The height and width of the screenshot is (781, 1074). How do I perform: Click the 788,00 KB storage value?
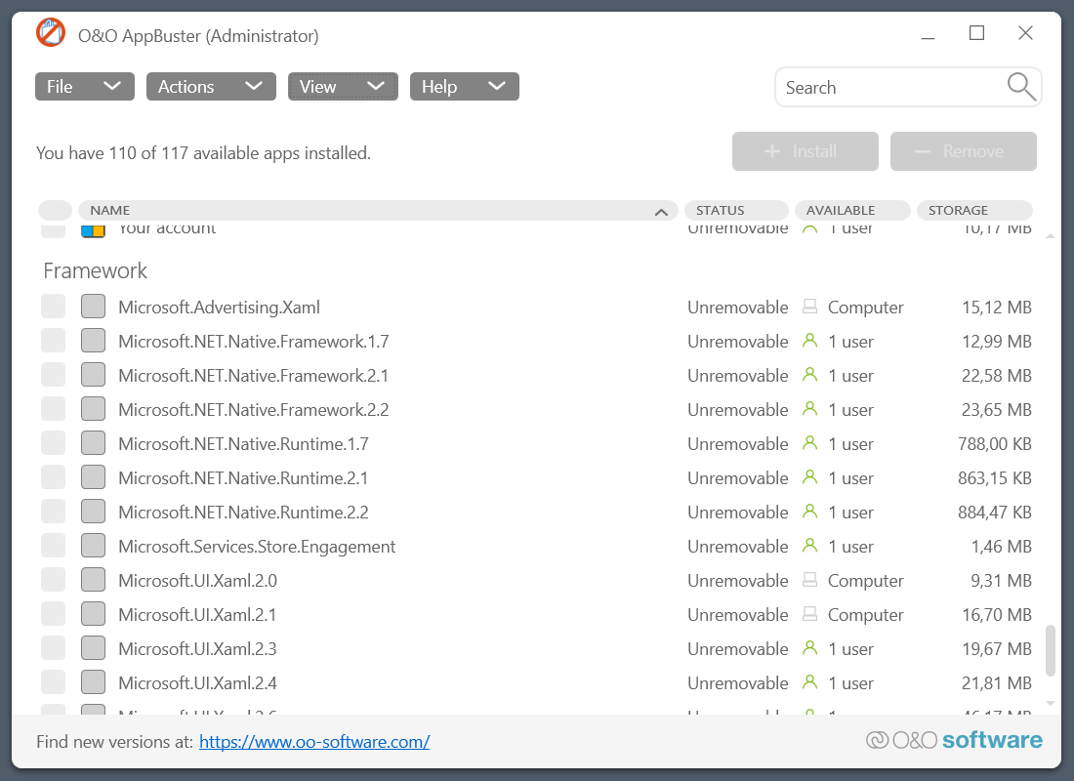(995, 444)
